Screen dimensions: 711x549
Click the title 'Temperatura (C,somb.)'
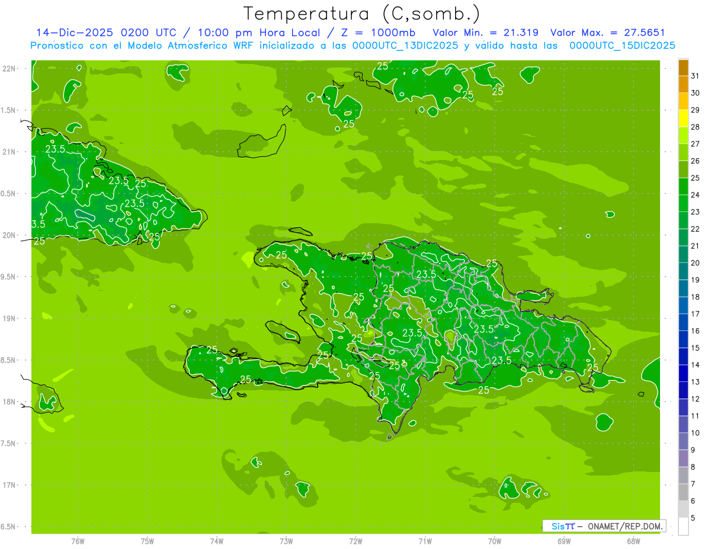361,14
